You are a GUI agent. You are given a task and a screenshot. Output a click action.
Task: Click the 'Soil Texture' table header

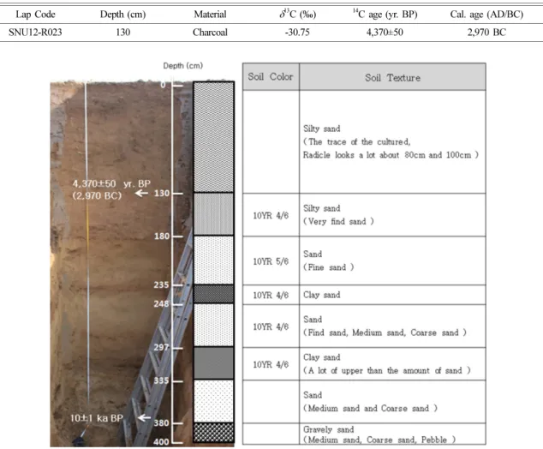click(x=393, y=78)
